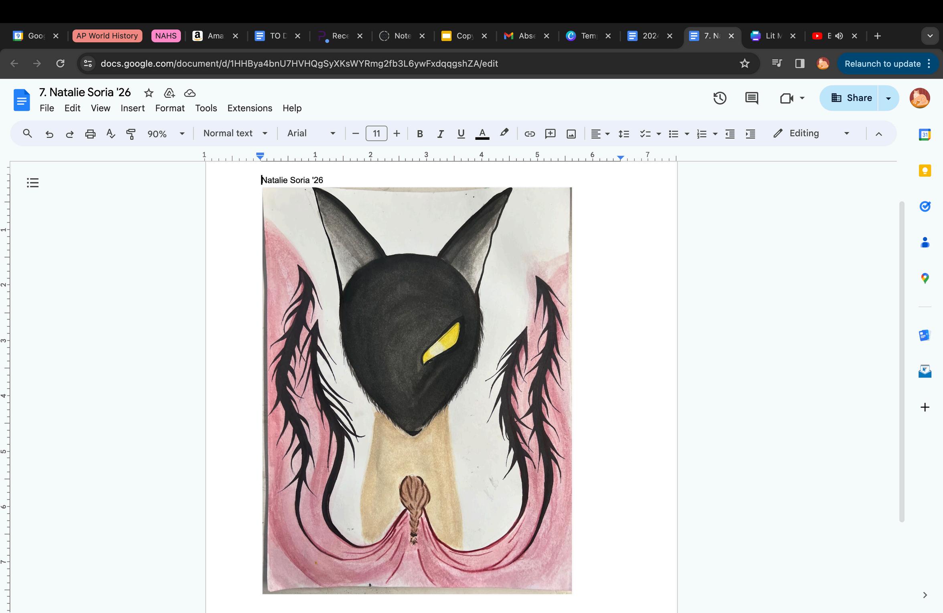943x613 pixels.
Task: Toggle underline formatting
Action: [x=461, y=134]
